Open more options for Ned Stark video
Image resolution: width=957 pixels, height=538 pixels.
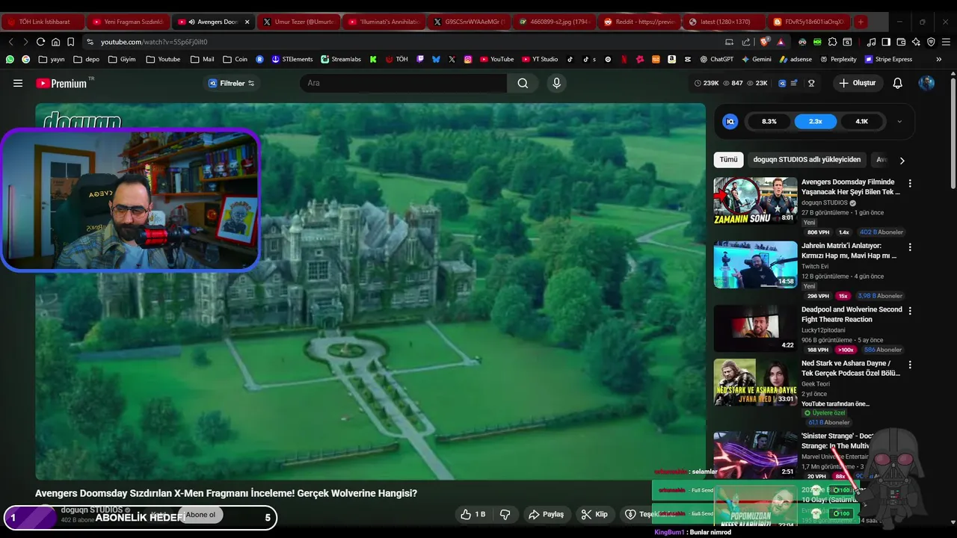coord(910,365)
